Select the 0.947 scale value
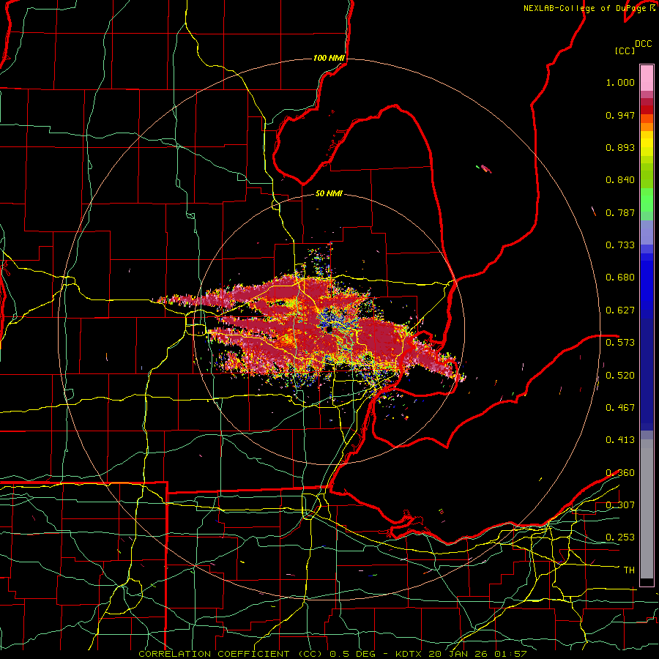This screenshot has width=659, height=659. tap(620, 115)
